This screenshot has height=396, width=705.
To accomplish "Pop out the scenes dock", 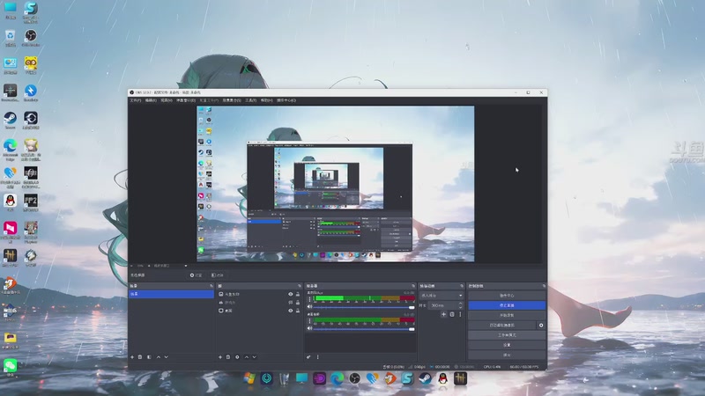I will tap(211, 286).
